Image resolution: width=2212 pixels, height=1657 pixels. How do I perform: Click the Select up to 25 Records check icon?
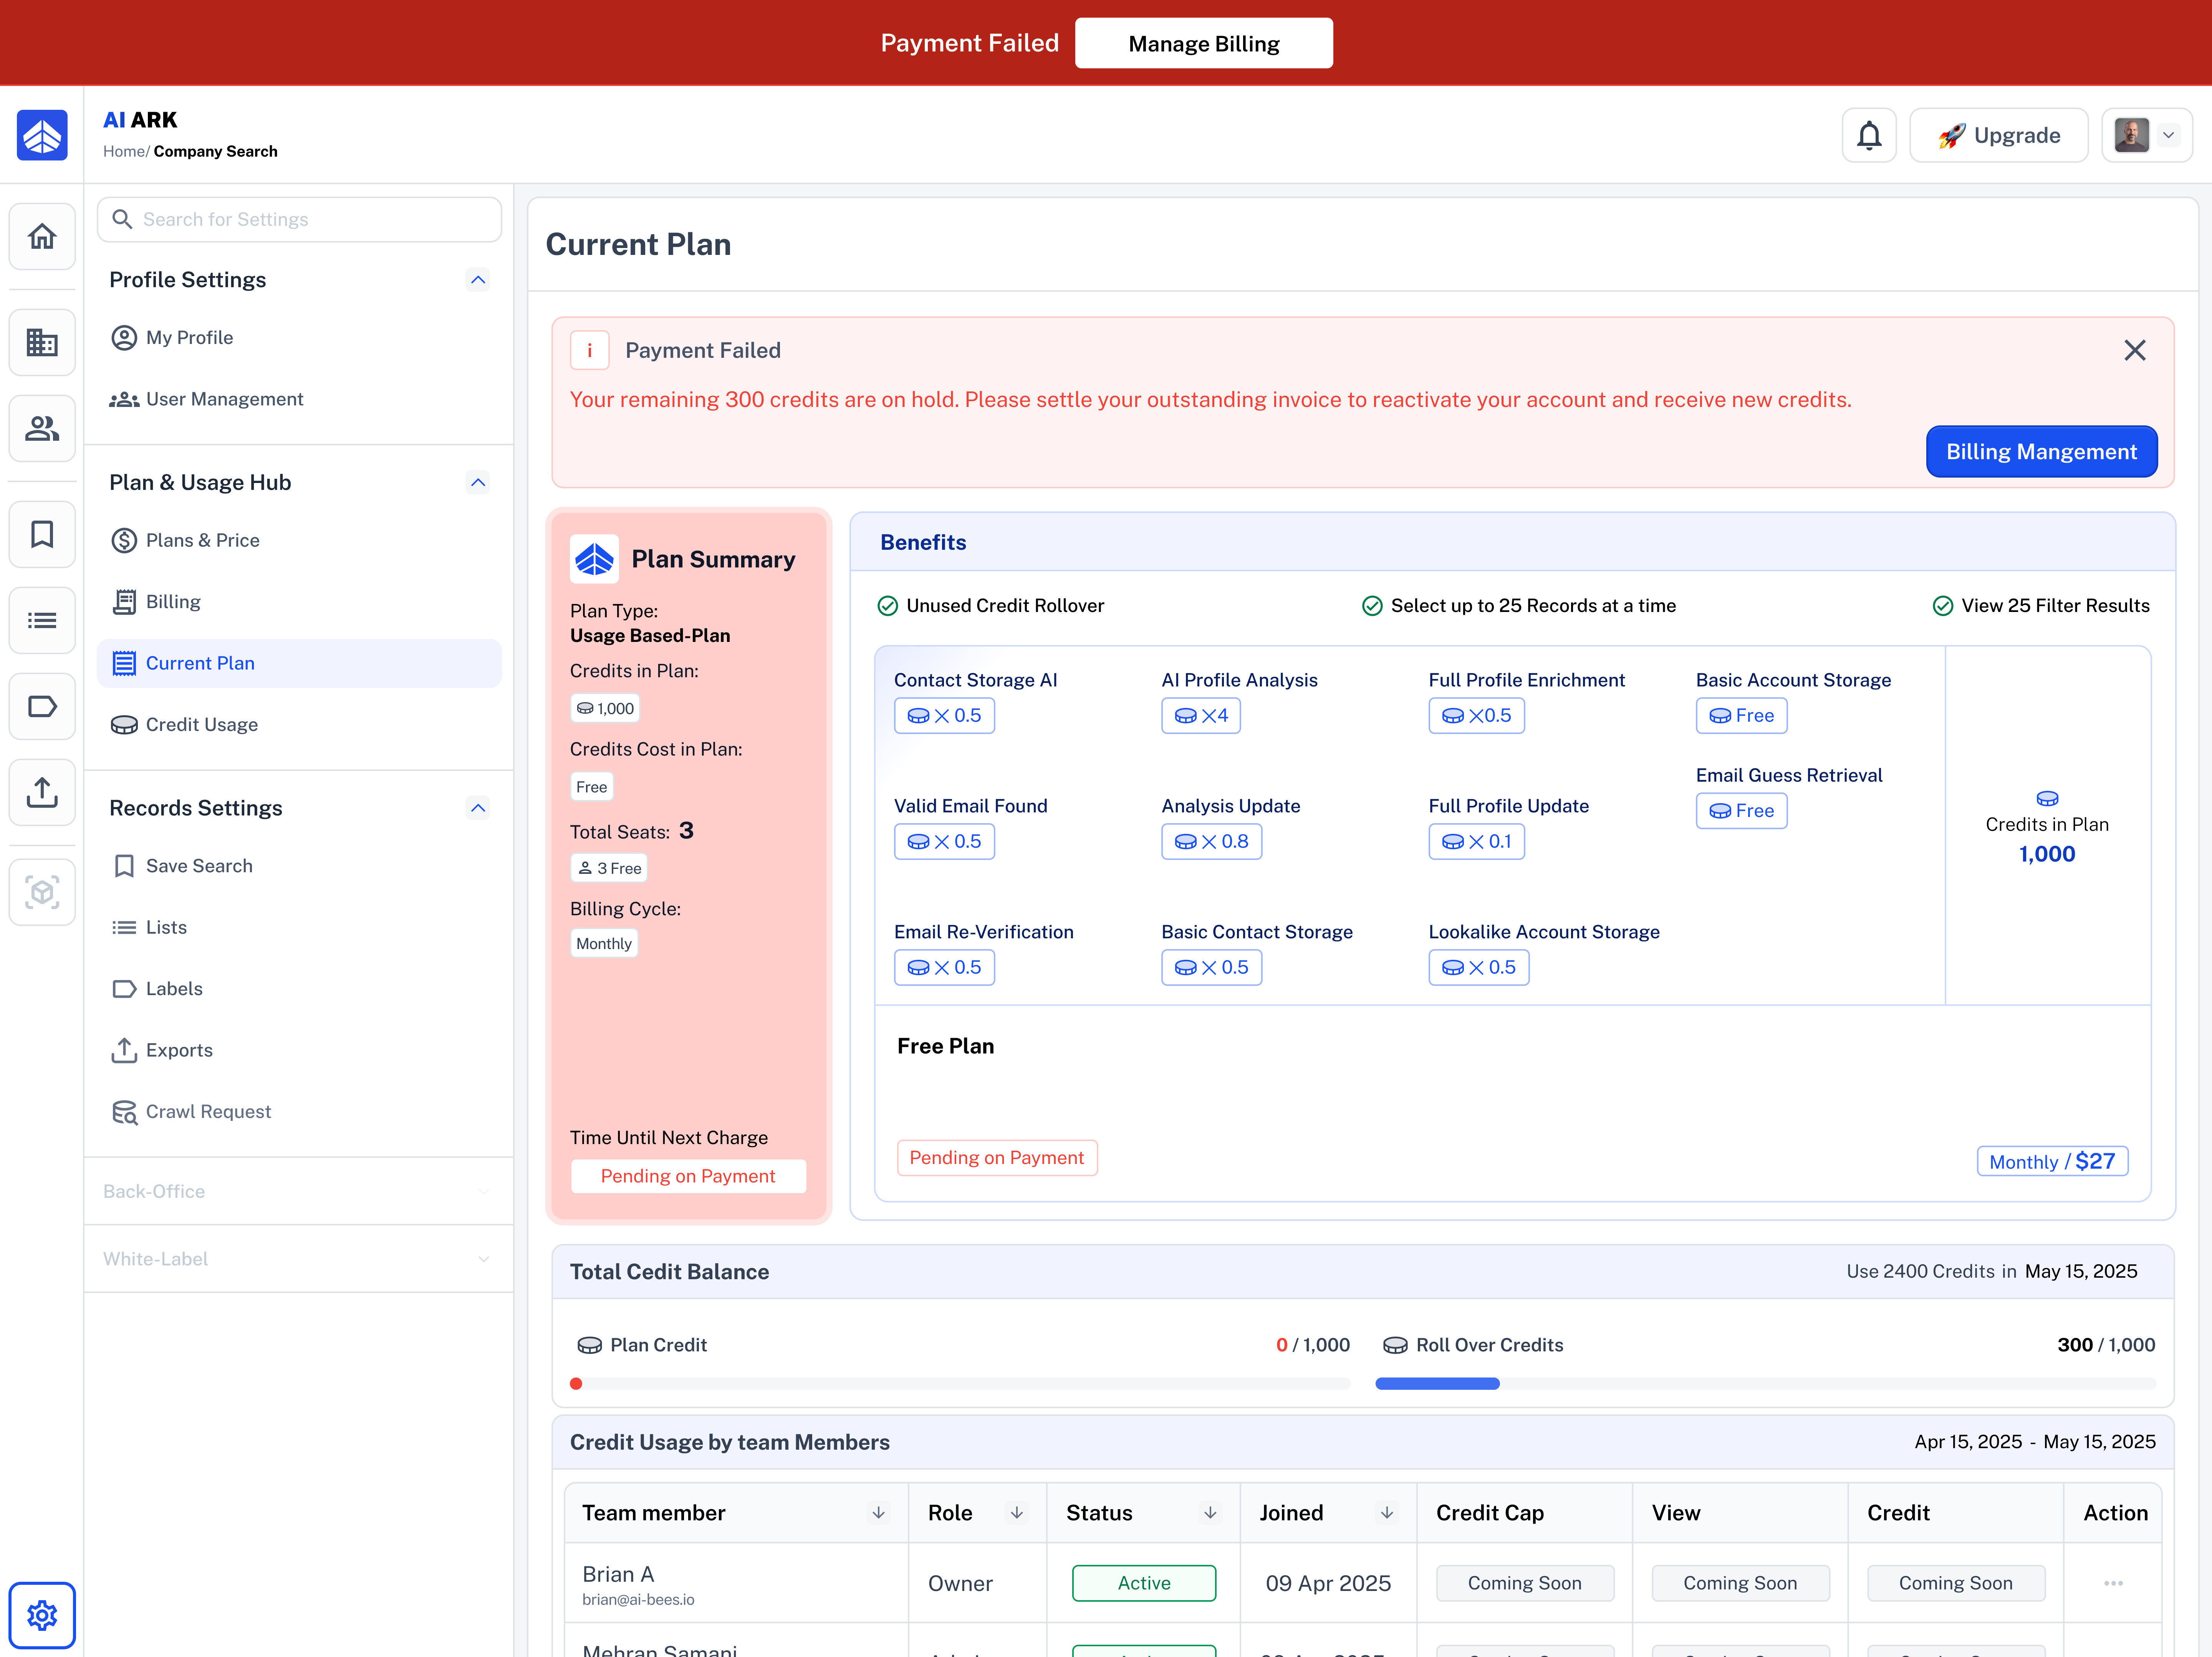(1372, 606)
